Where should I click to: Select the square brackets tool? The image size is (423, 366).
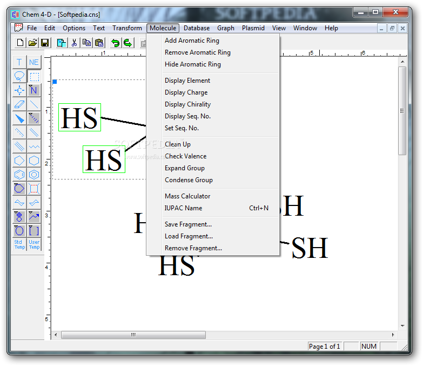pyautogui.click(x=34, y=231)
